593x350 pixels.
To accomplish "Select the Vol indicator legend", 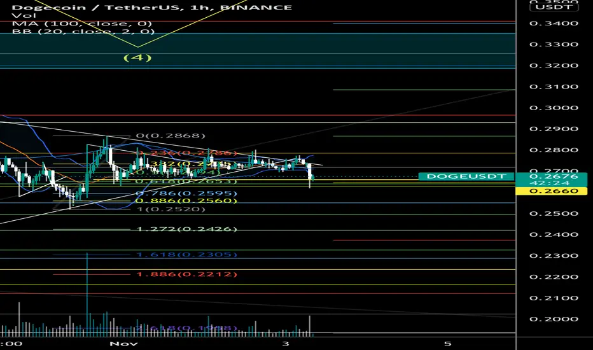I will (24, 15).
